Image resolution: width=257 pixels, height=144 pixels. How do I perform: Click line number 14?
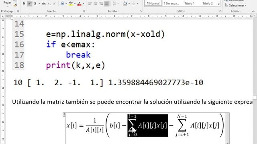[19, 24]
